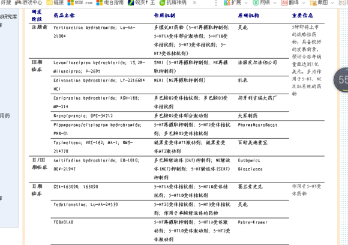Select the Tedatioxetine; Lu-AA-24530 drug name
Viewport: 348px width, 245px height.
(x=86, y=204)
